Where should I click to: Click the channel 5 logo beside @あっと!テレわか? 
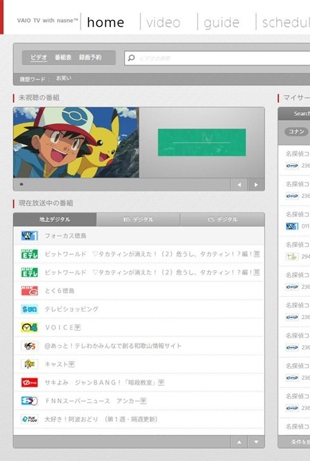point(30,346)
